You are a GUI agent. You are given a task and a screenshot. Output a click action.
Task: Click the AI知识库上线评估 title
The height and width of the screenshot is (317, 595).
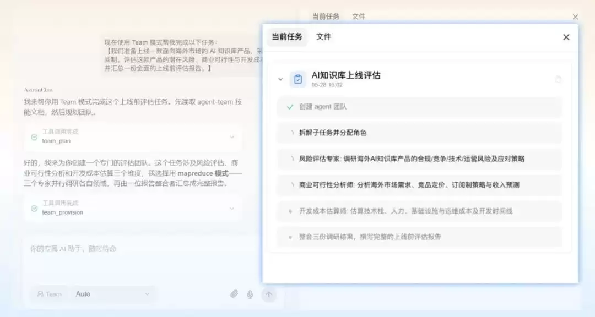click(345, 75)
